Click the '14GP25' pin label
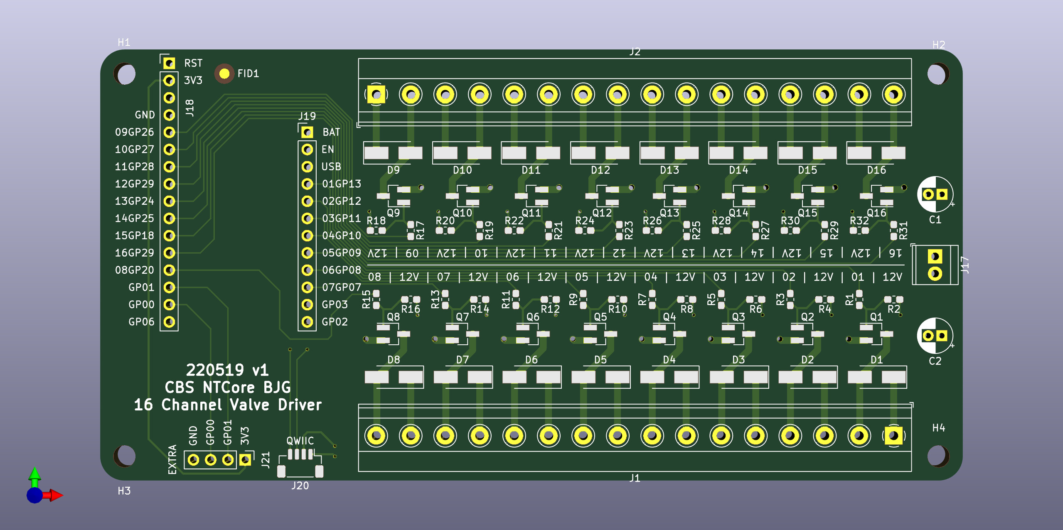Image resolution: width=1063 pixels, height=530 pixels. point(134,218)
